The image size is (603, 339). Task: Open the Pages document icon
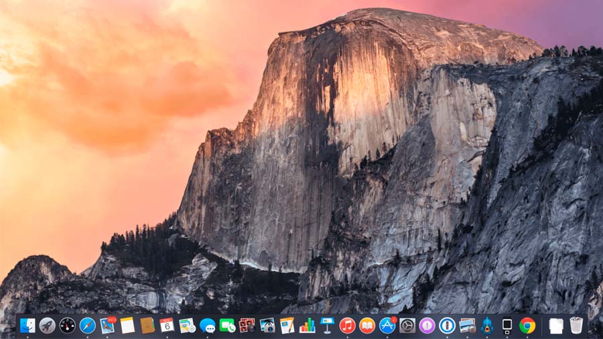pos(287,326)
